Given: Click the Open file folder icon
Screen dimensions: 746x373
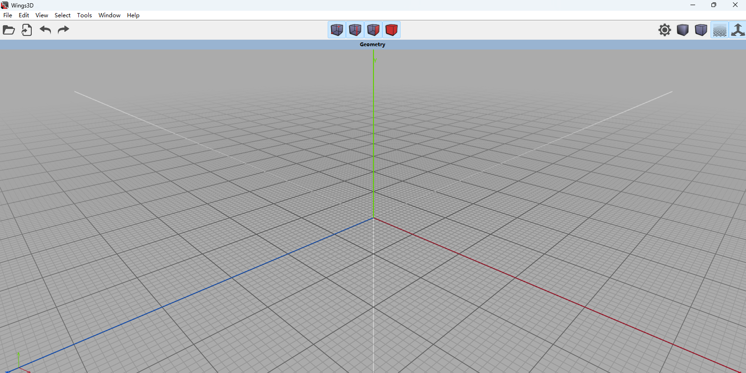Looking at the screenshot, I should [x=9, y=30].
